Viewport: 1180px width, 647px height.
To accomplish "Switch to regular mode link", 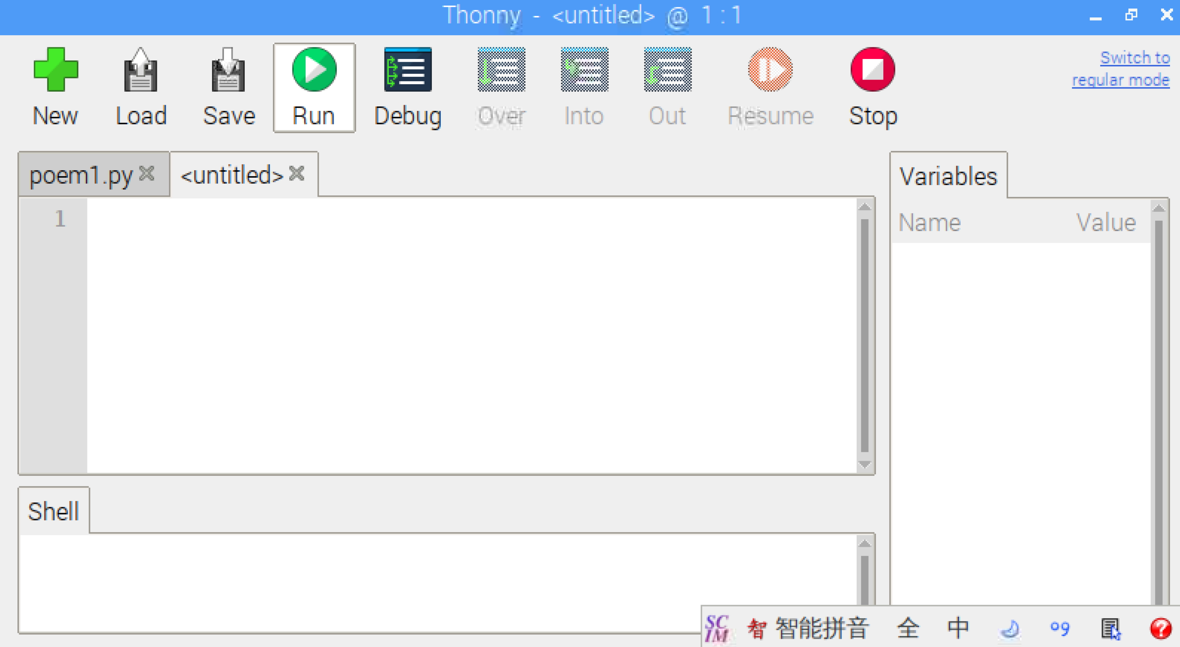I will click(1121, 69).
